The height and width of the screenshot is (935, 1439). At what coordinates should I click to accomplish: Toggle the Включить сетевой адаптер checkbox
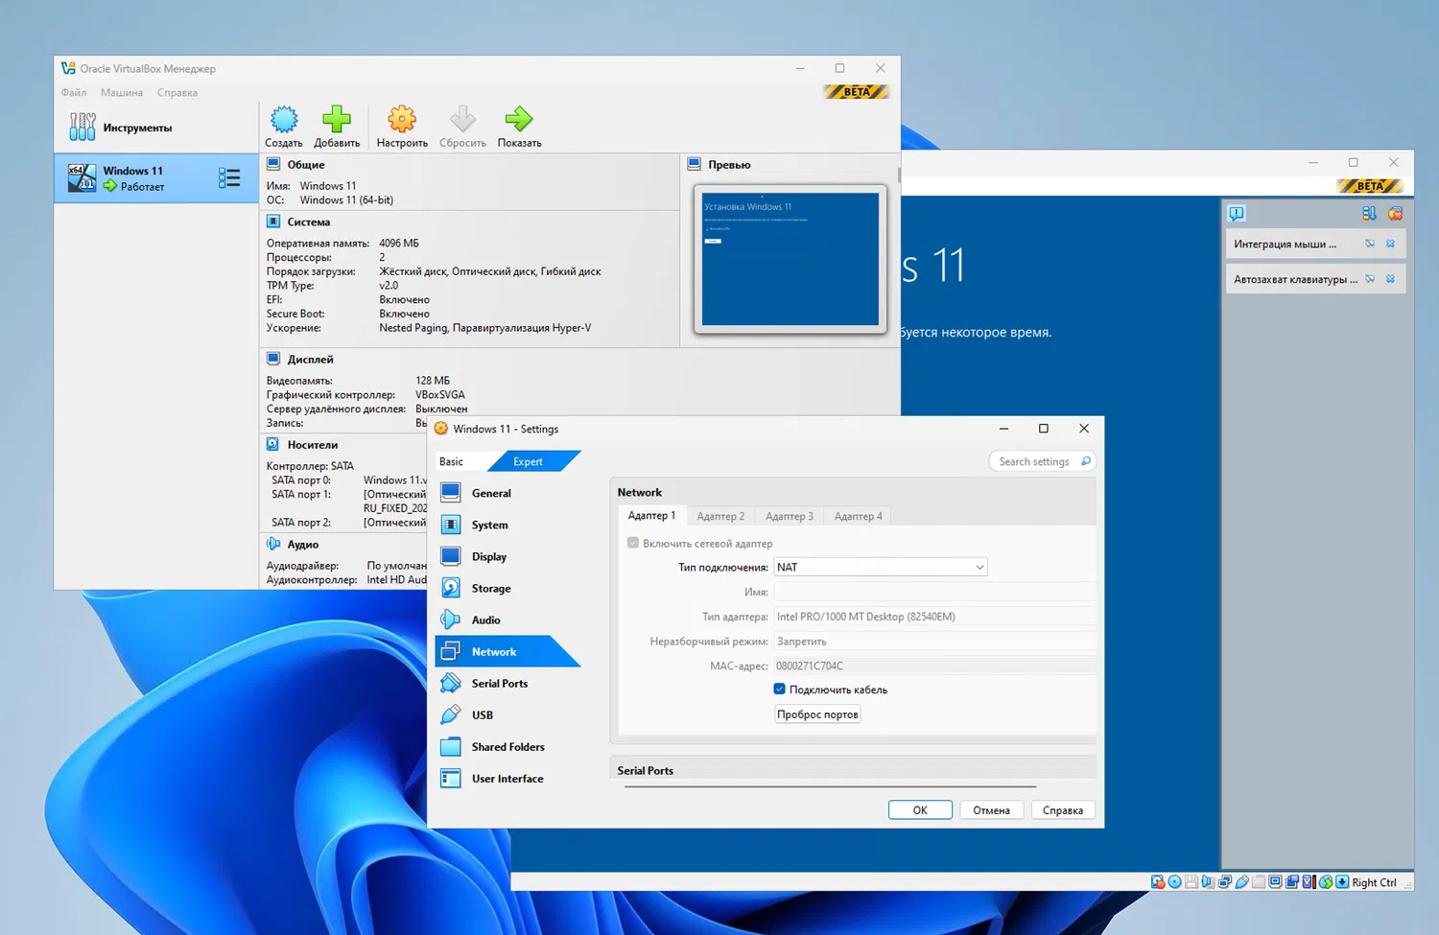(633, 543)
